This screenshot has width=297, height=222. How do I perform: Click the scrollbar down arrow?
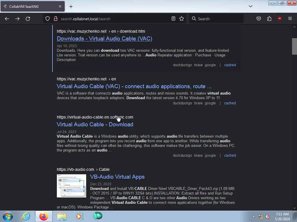[x=294, y=208]
